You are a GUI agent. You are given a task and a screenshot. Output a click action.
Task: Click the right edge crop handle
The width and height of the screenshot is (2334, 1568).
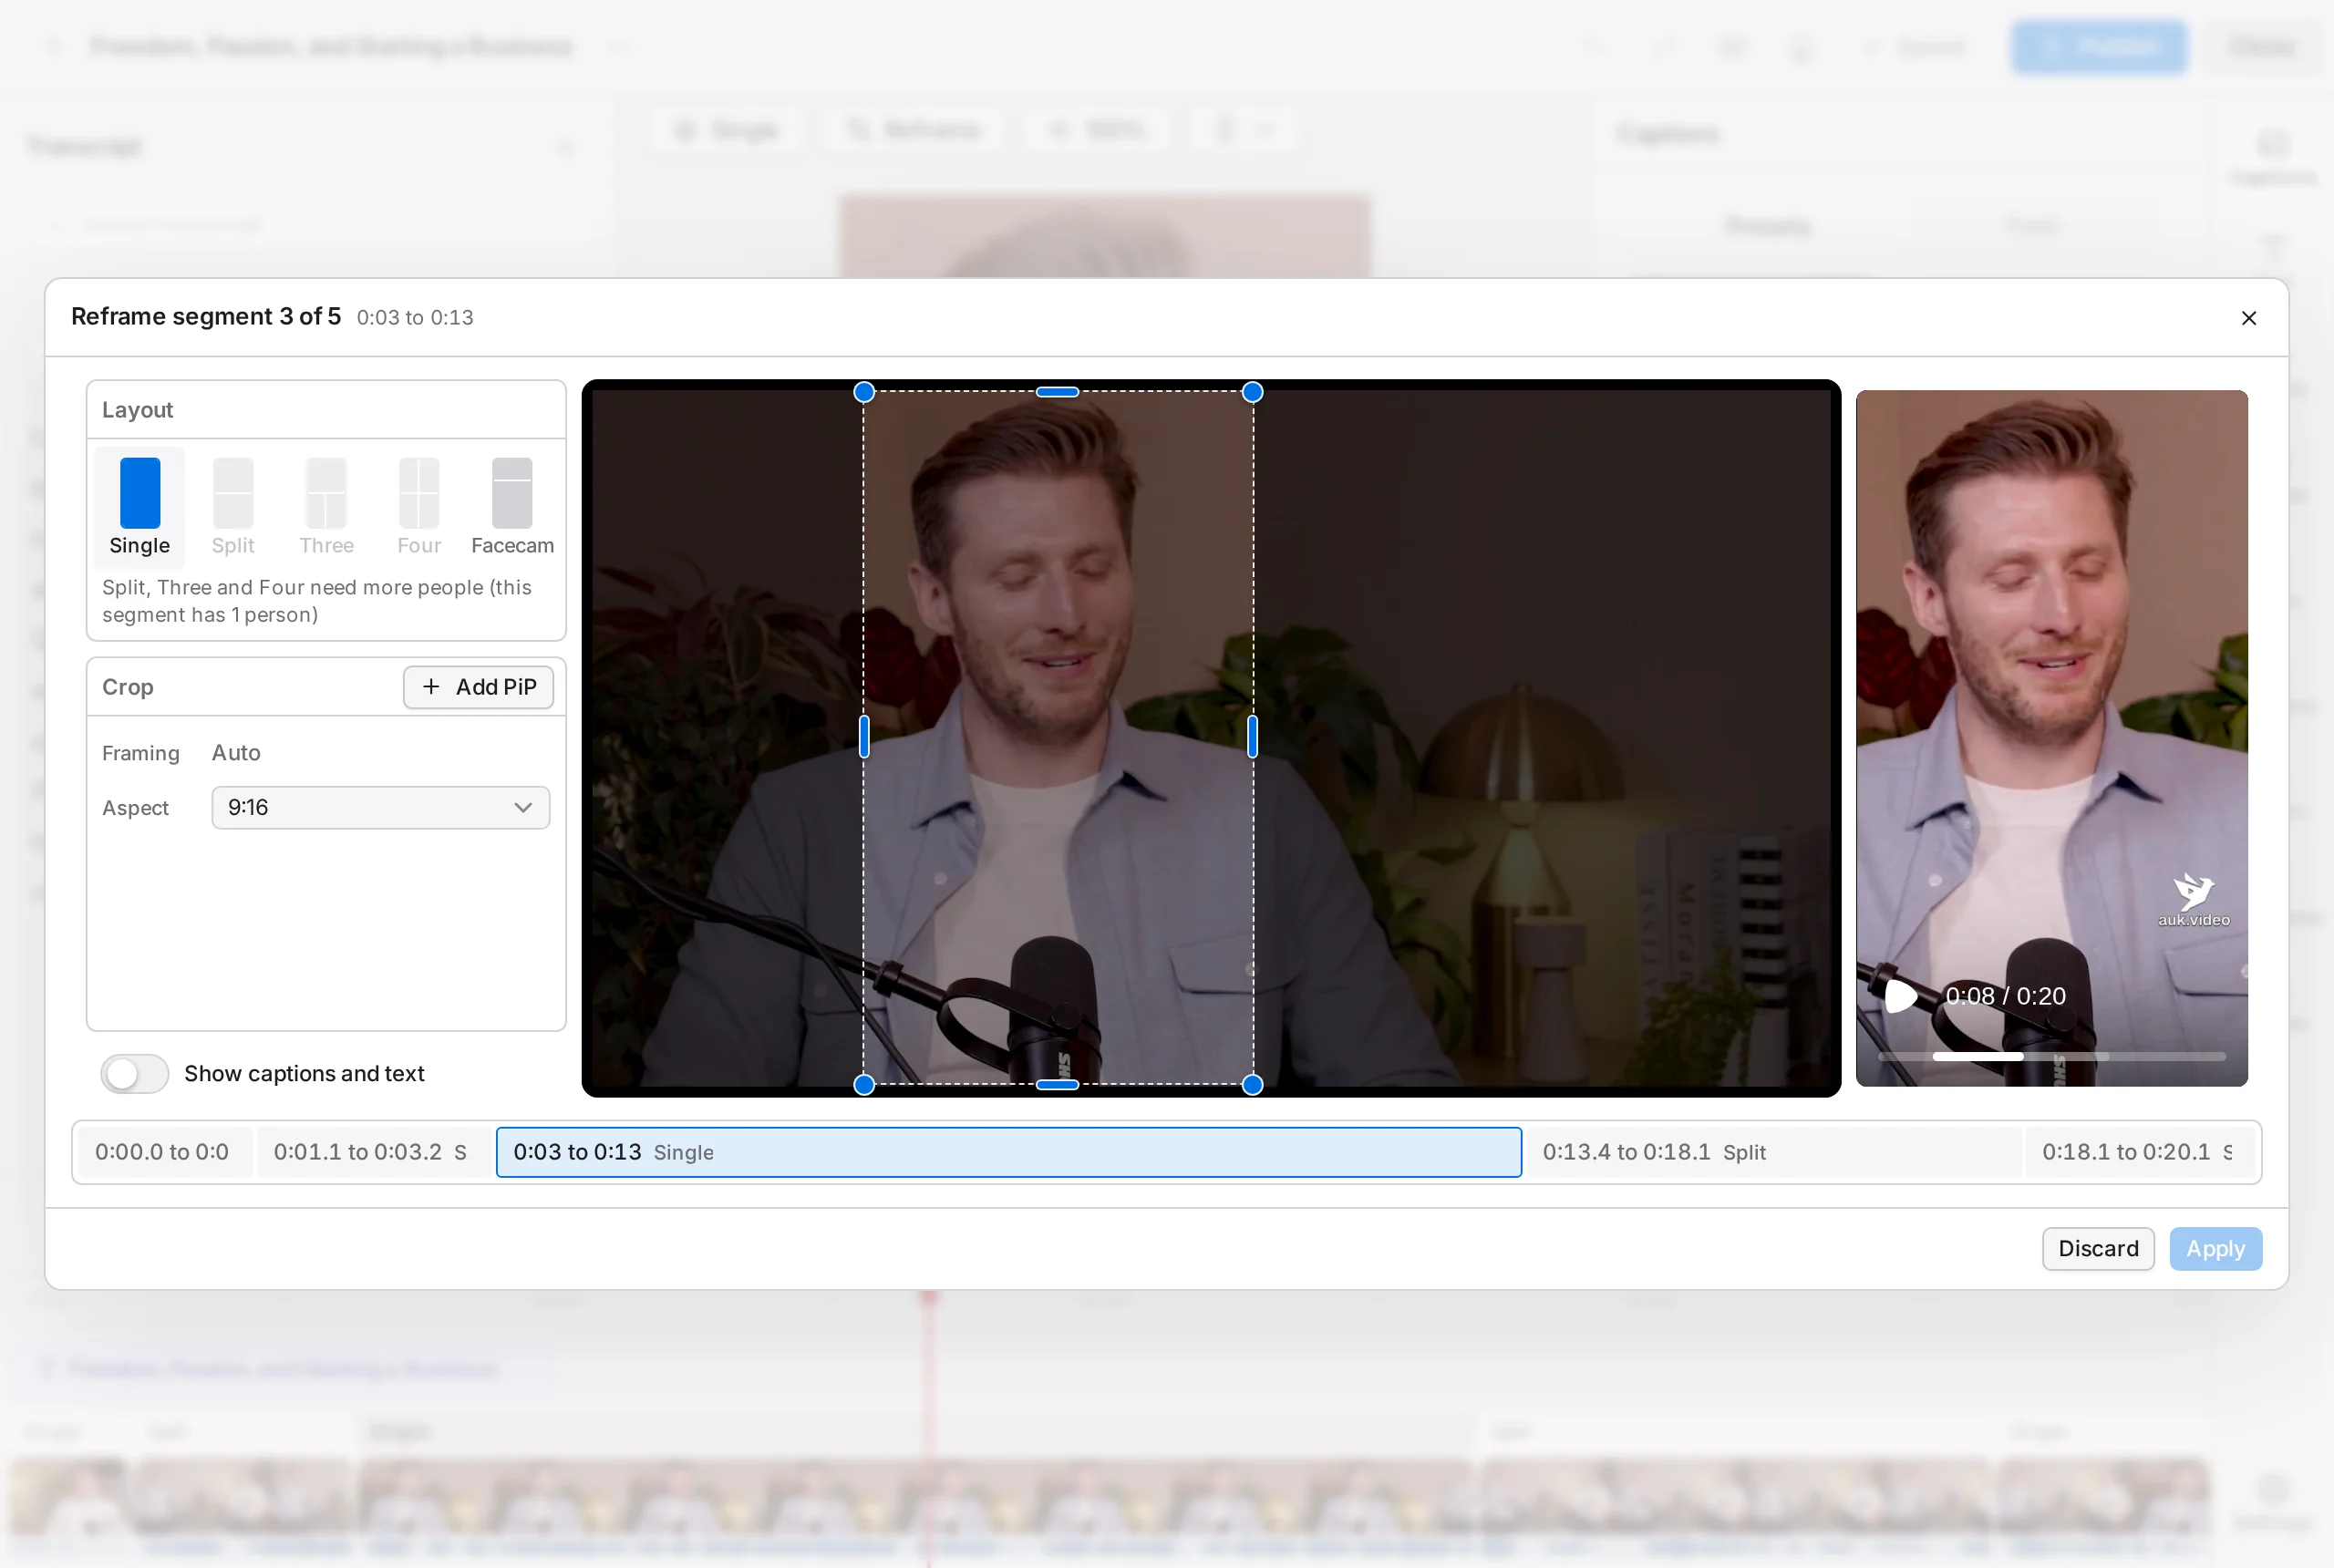click(1252, 737)
